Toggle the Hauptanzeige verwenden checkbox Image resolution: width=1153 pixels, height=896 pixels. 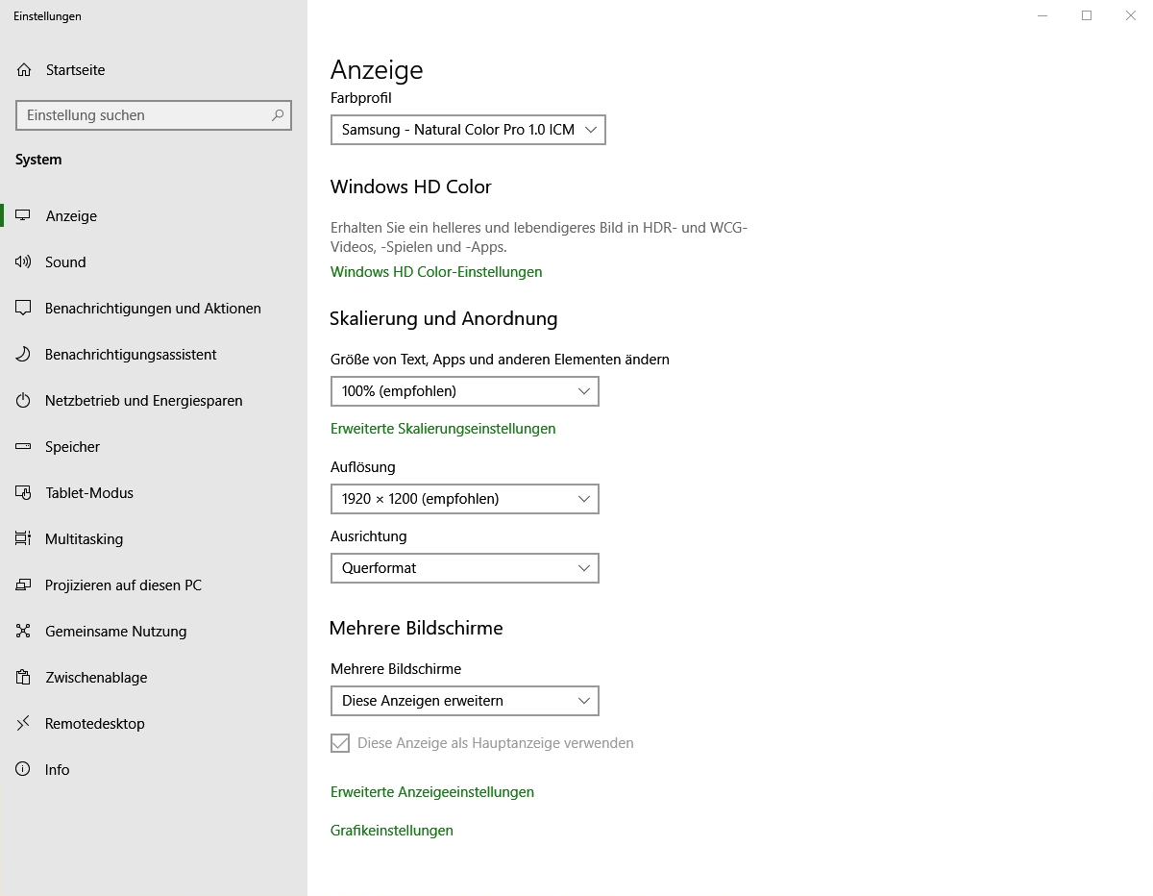(x=340, y=743)
